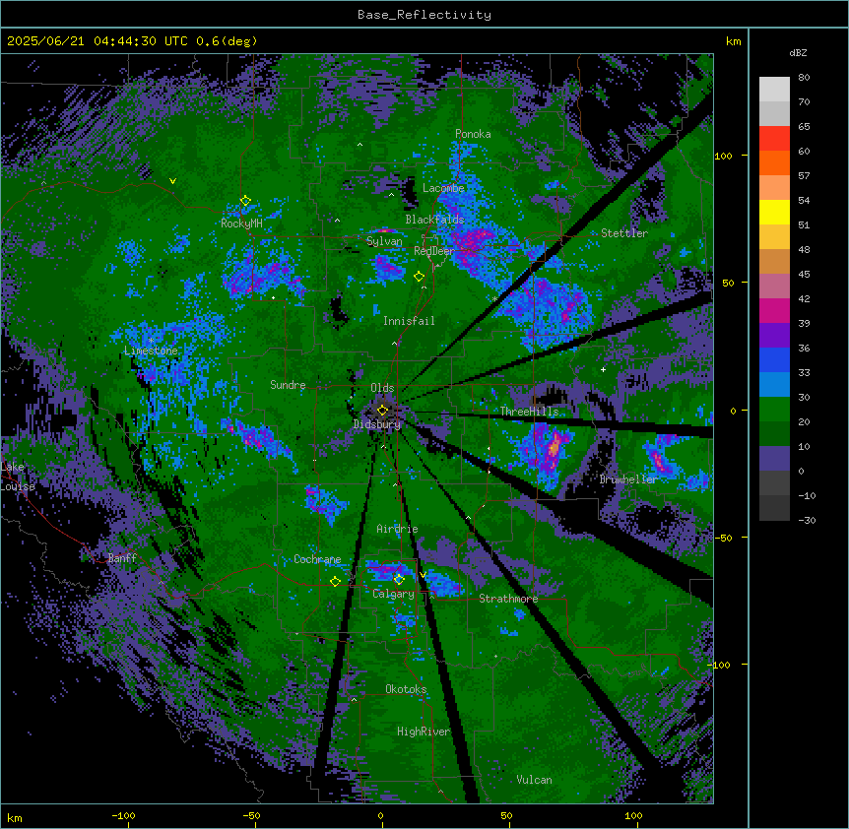Select the yellow 51-54 dBZ legend swatch
This screenshot has width=849, height=829.
pyautogui.click(x=774, y=212)
